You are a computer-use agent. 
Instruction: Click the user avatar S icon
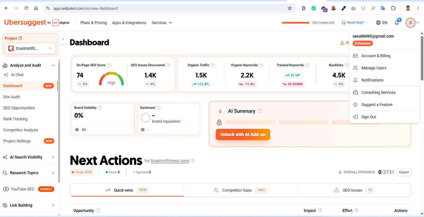pyautogui.click(x=410, y=22)
